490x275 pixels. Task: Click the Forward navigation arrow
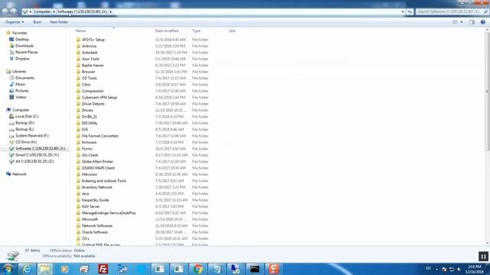click(x=13, y=11)
